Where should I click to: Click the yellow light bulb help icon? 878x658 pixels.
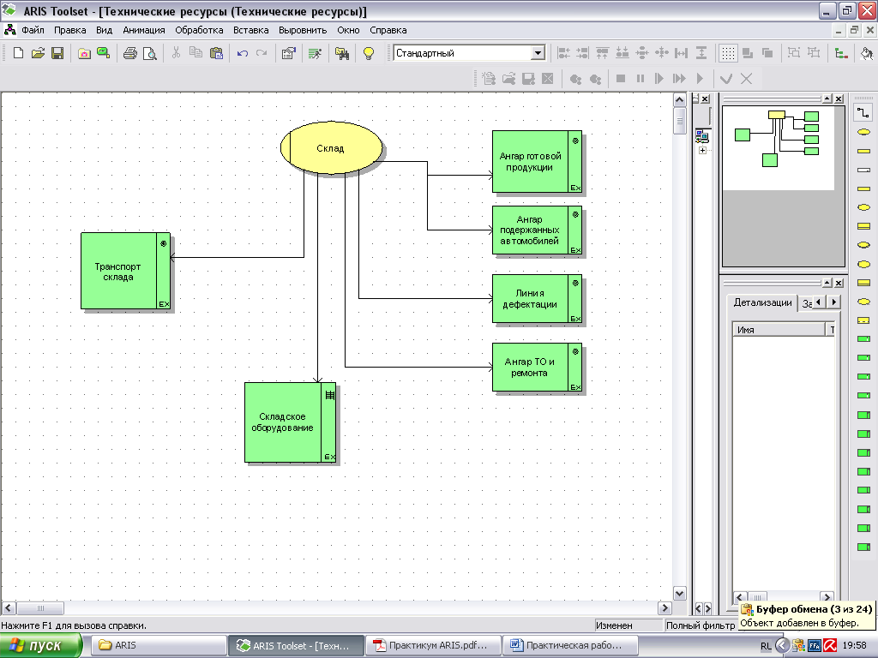[369, 53]
